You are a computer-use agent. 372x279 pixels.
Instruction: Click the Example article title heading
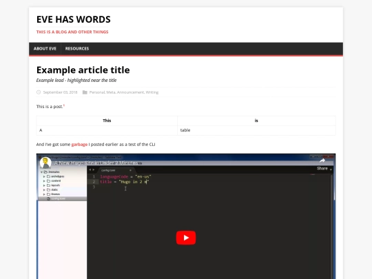coord(83,70)
